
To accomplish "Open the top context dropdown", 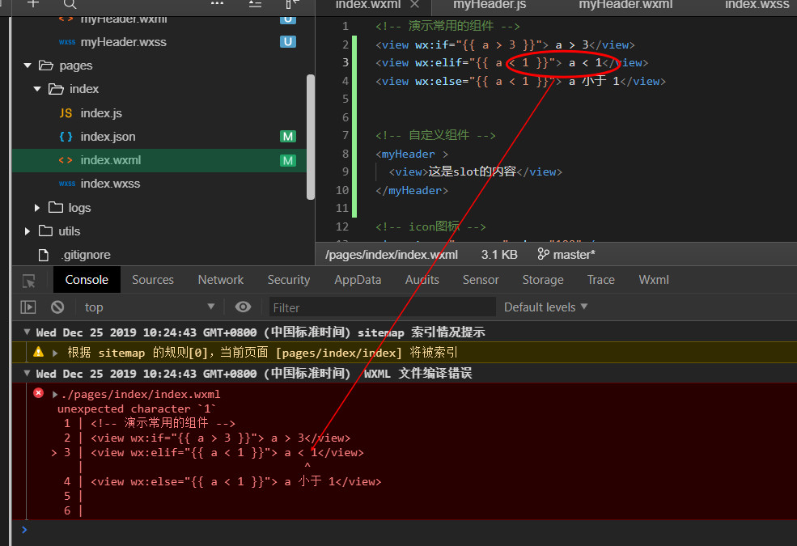I will (x=149, y=307).
